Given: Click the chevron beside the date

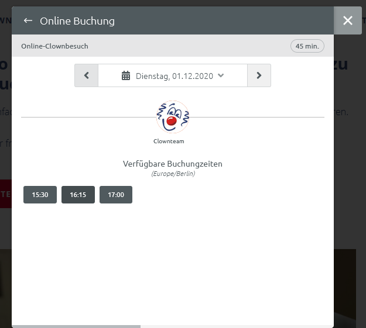Looking at the screenshot, I should [x=221, y=75].
